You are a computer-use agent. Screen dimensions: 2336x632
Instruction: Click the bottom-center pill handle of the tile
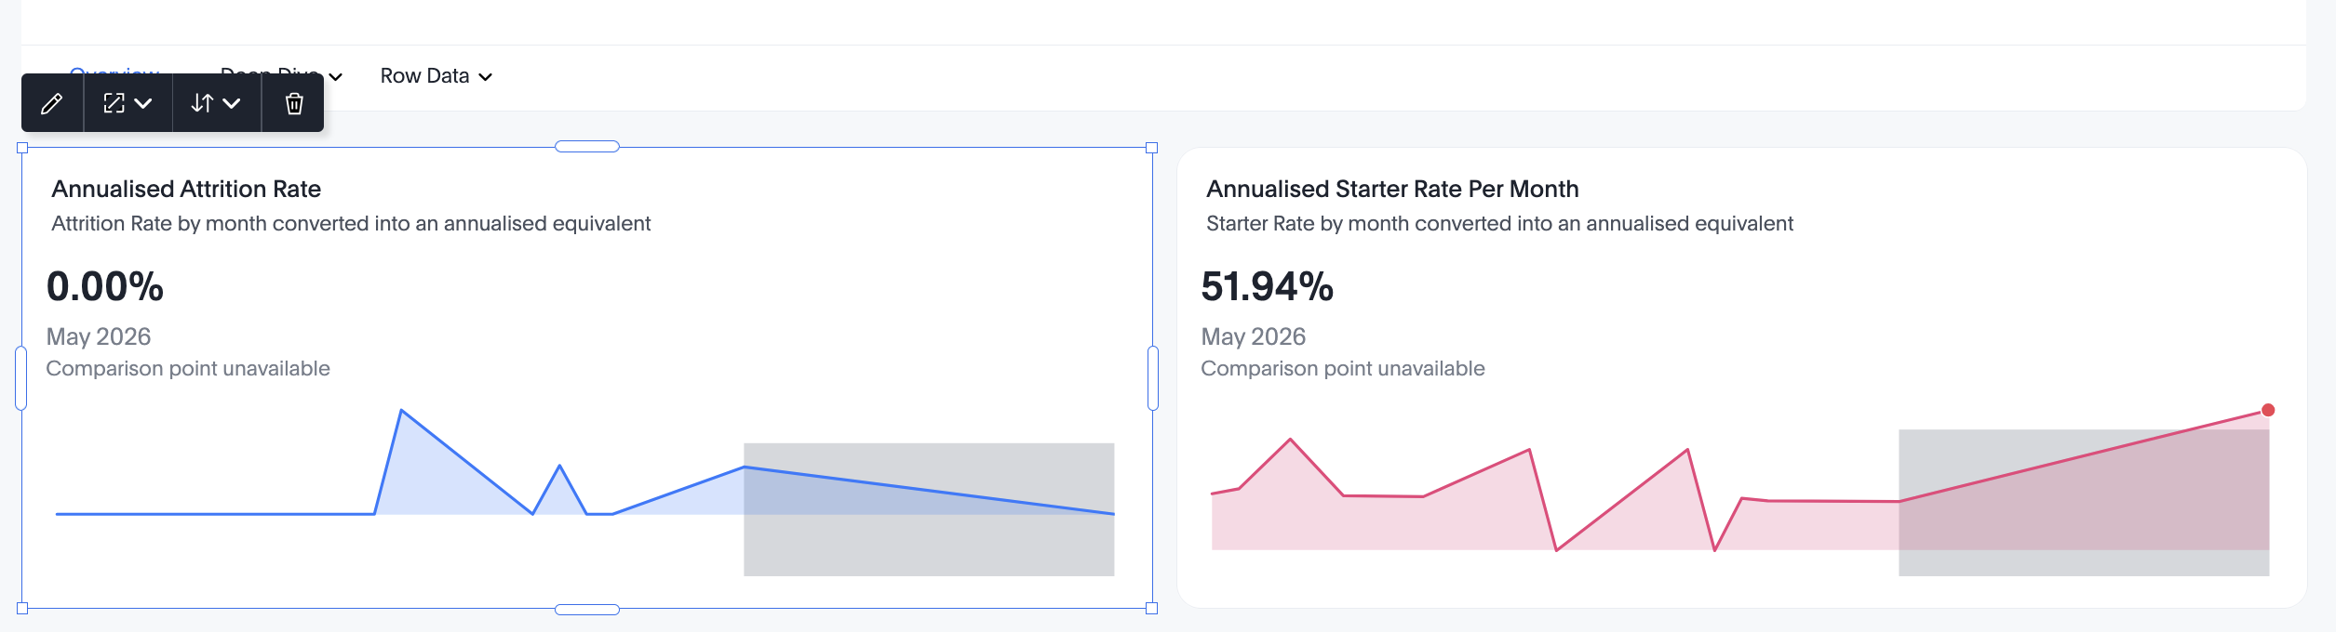(x=587, y=610)
